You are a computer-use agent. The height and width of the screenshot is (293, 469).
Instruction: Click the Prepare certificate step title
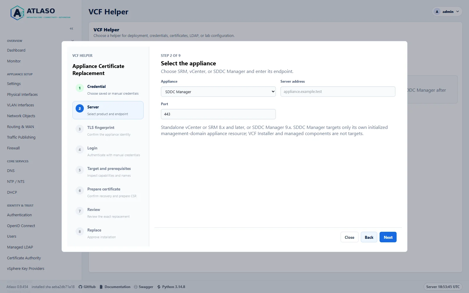click(104, 189)
